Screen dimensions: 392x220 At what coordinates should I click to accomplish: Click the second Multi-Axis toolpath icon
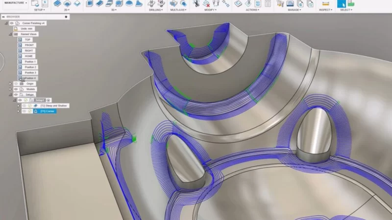click(183, 3)
